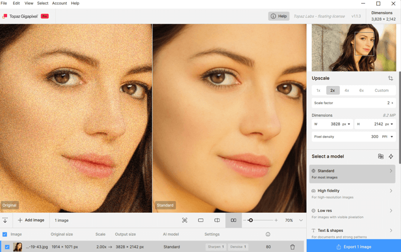
Task: Click the face recovery focus icon
Action: click(x=185, y=220)
